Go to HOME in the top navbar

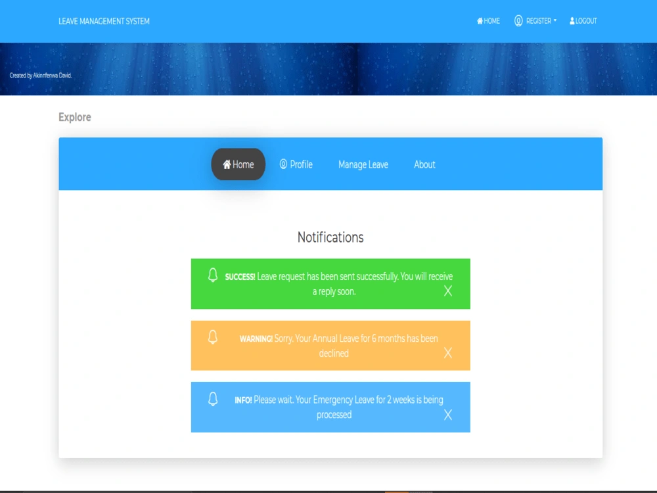tap(488, 20)
